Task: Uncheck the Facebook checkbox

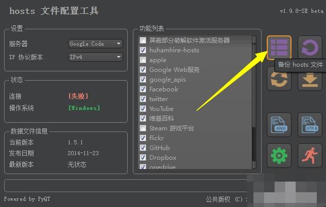Action: pos(143,89)
